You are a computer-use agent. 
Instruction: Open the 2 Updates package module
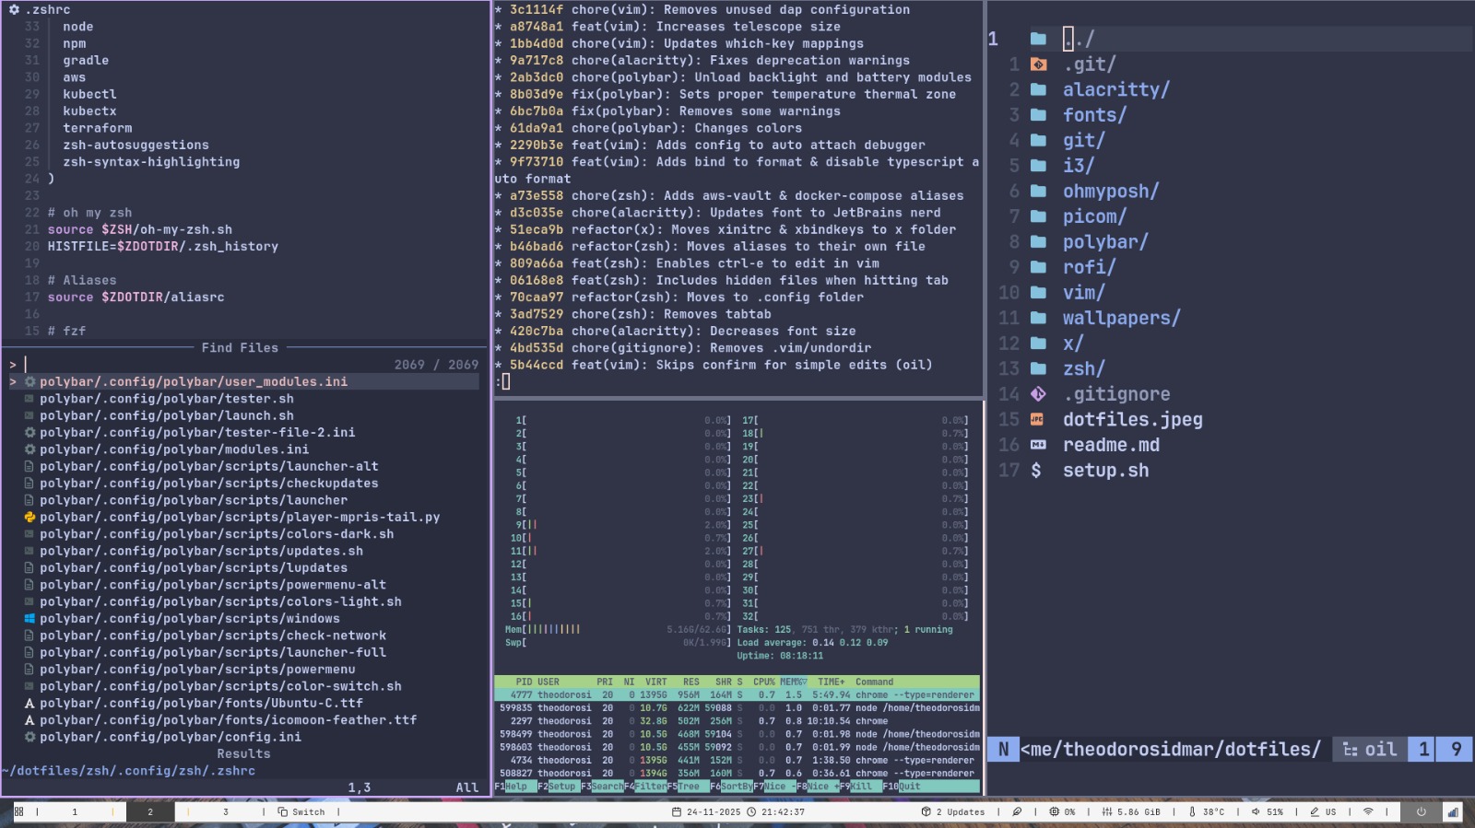point(953,811)
